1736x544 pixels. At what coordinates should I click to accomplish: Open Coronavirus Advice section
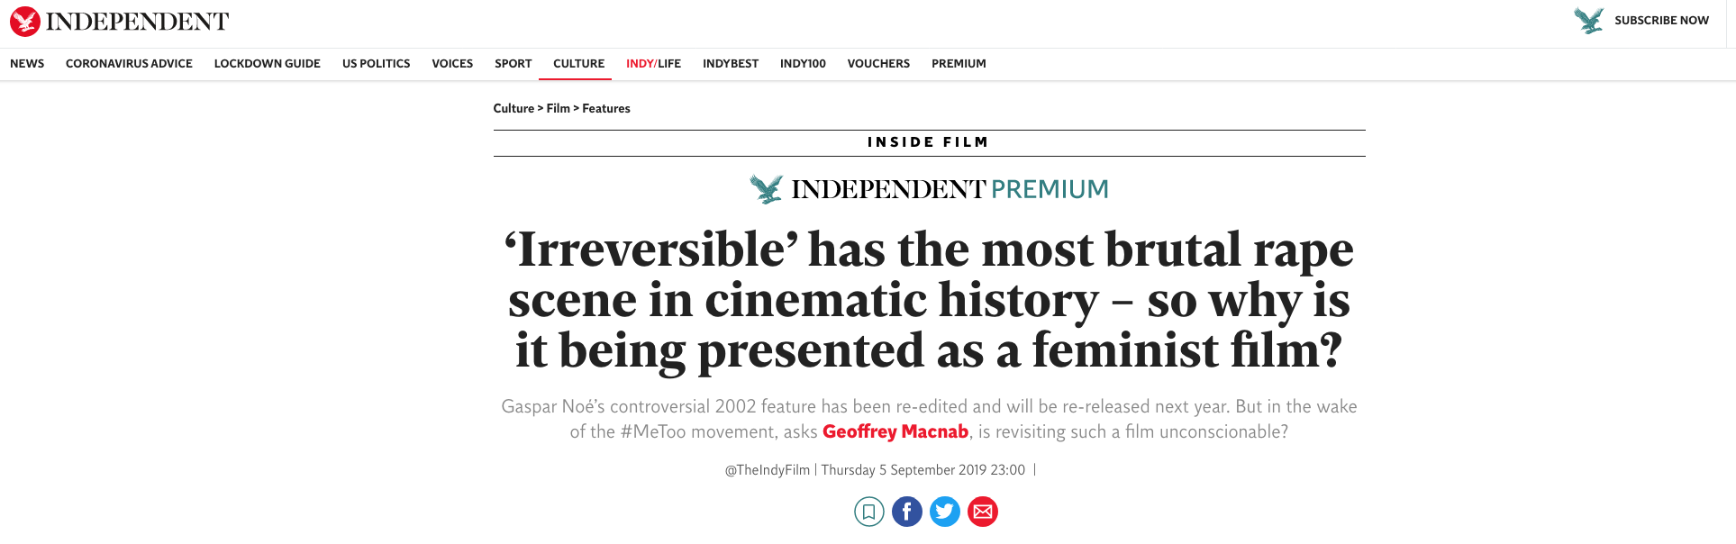point(129,64)
